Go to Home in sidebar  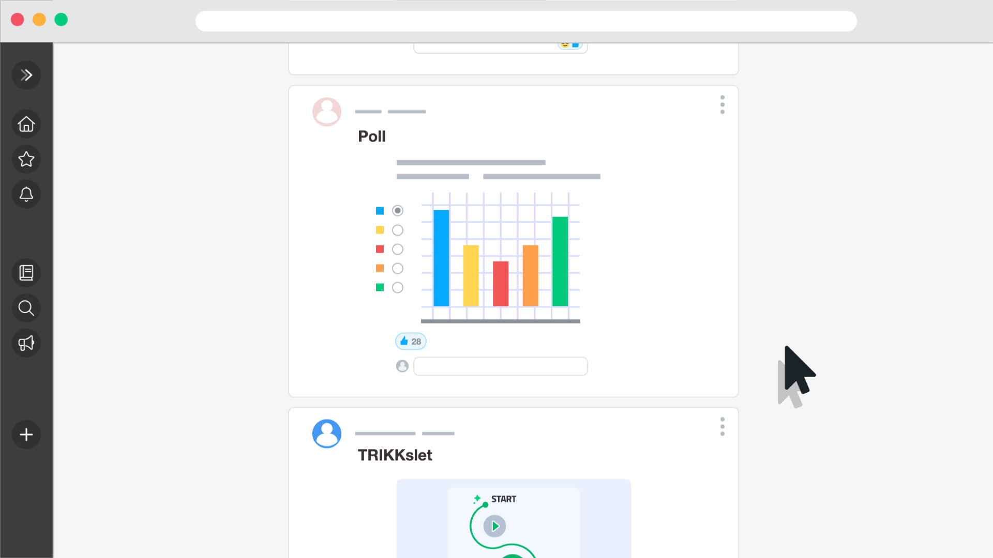[26, 124]
